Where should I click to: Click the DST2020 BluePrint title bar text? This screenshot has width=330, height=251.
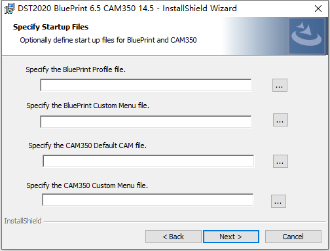click(127, 9)
